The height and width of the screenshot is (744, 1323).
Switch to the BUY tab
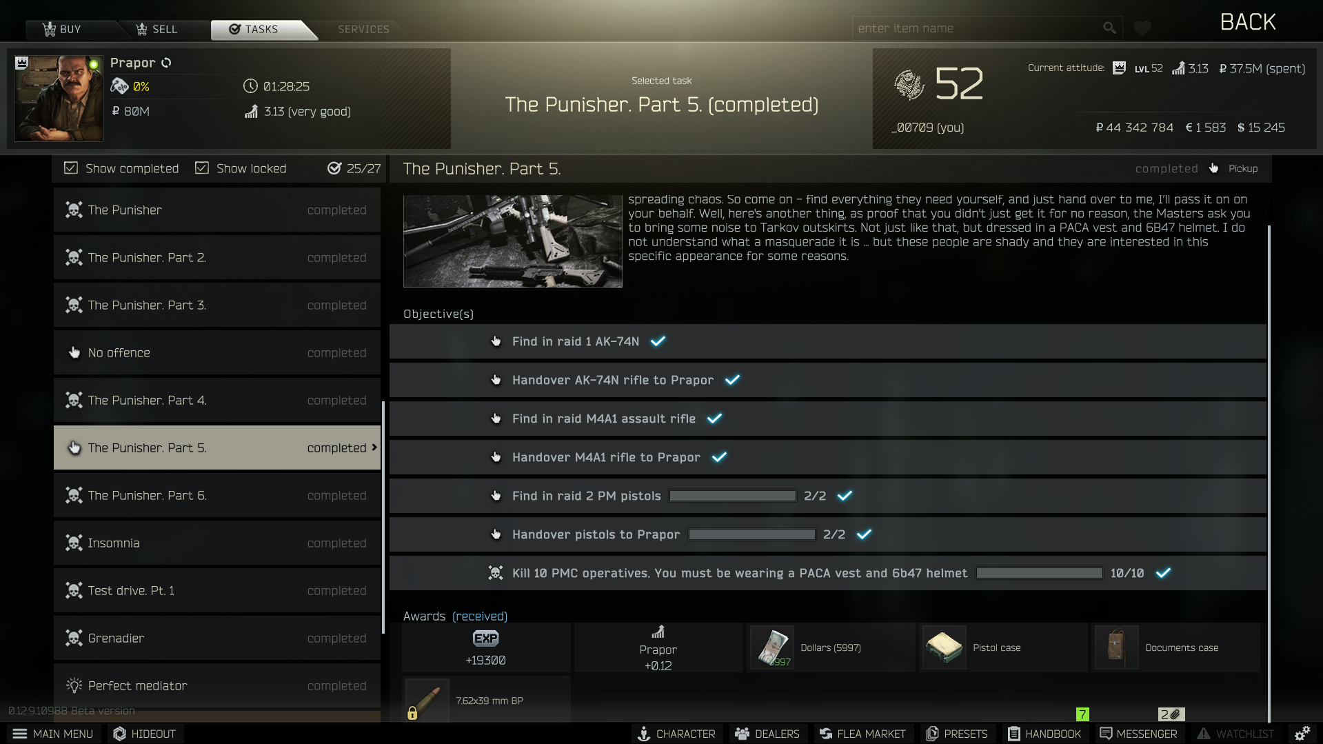[x=62, y=29]
